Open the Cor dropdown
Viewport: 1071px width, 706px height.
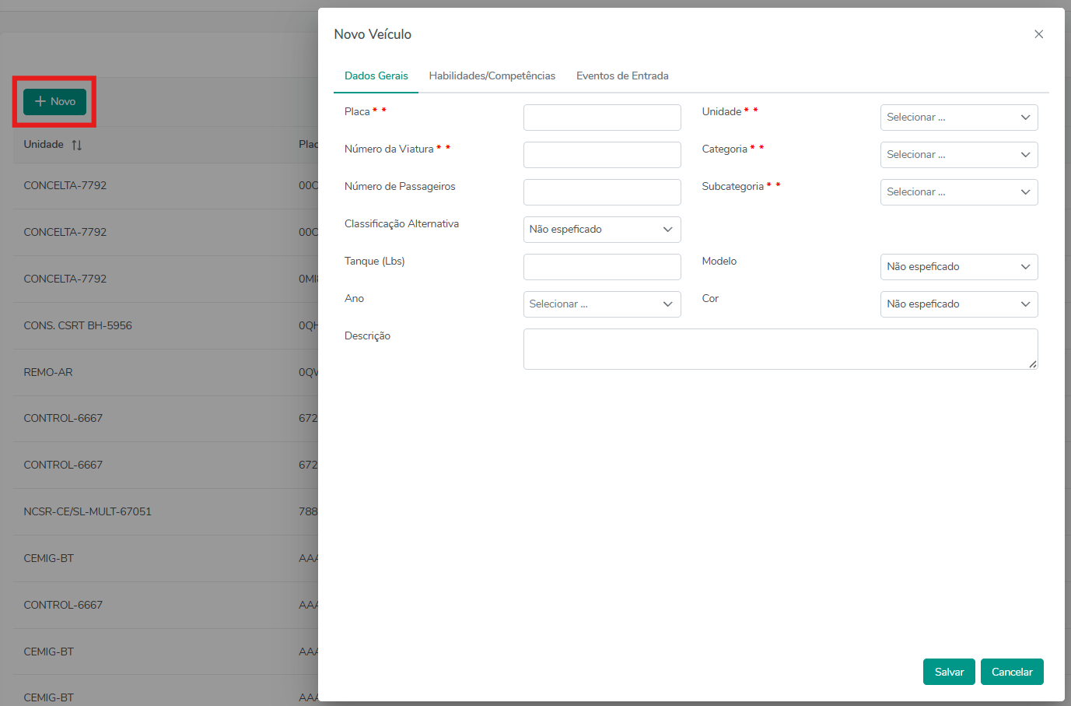[x=958, y=304]
